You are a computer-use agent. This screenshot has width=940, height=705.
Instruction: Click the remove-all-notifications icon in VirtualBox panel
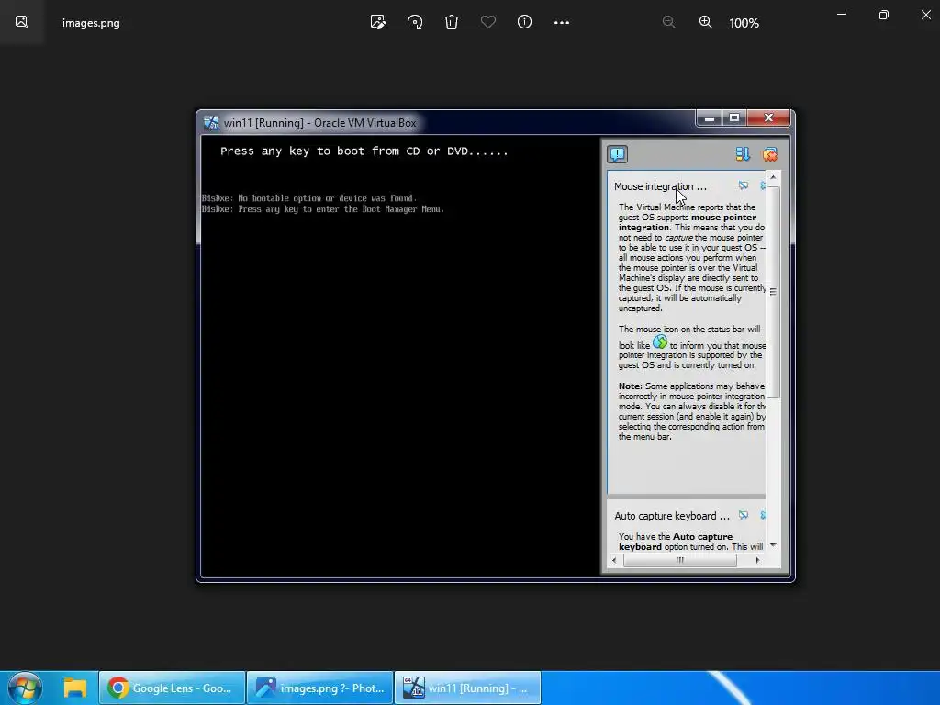click(770, 154)
